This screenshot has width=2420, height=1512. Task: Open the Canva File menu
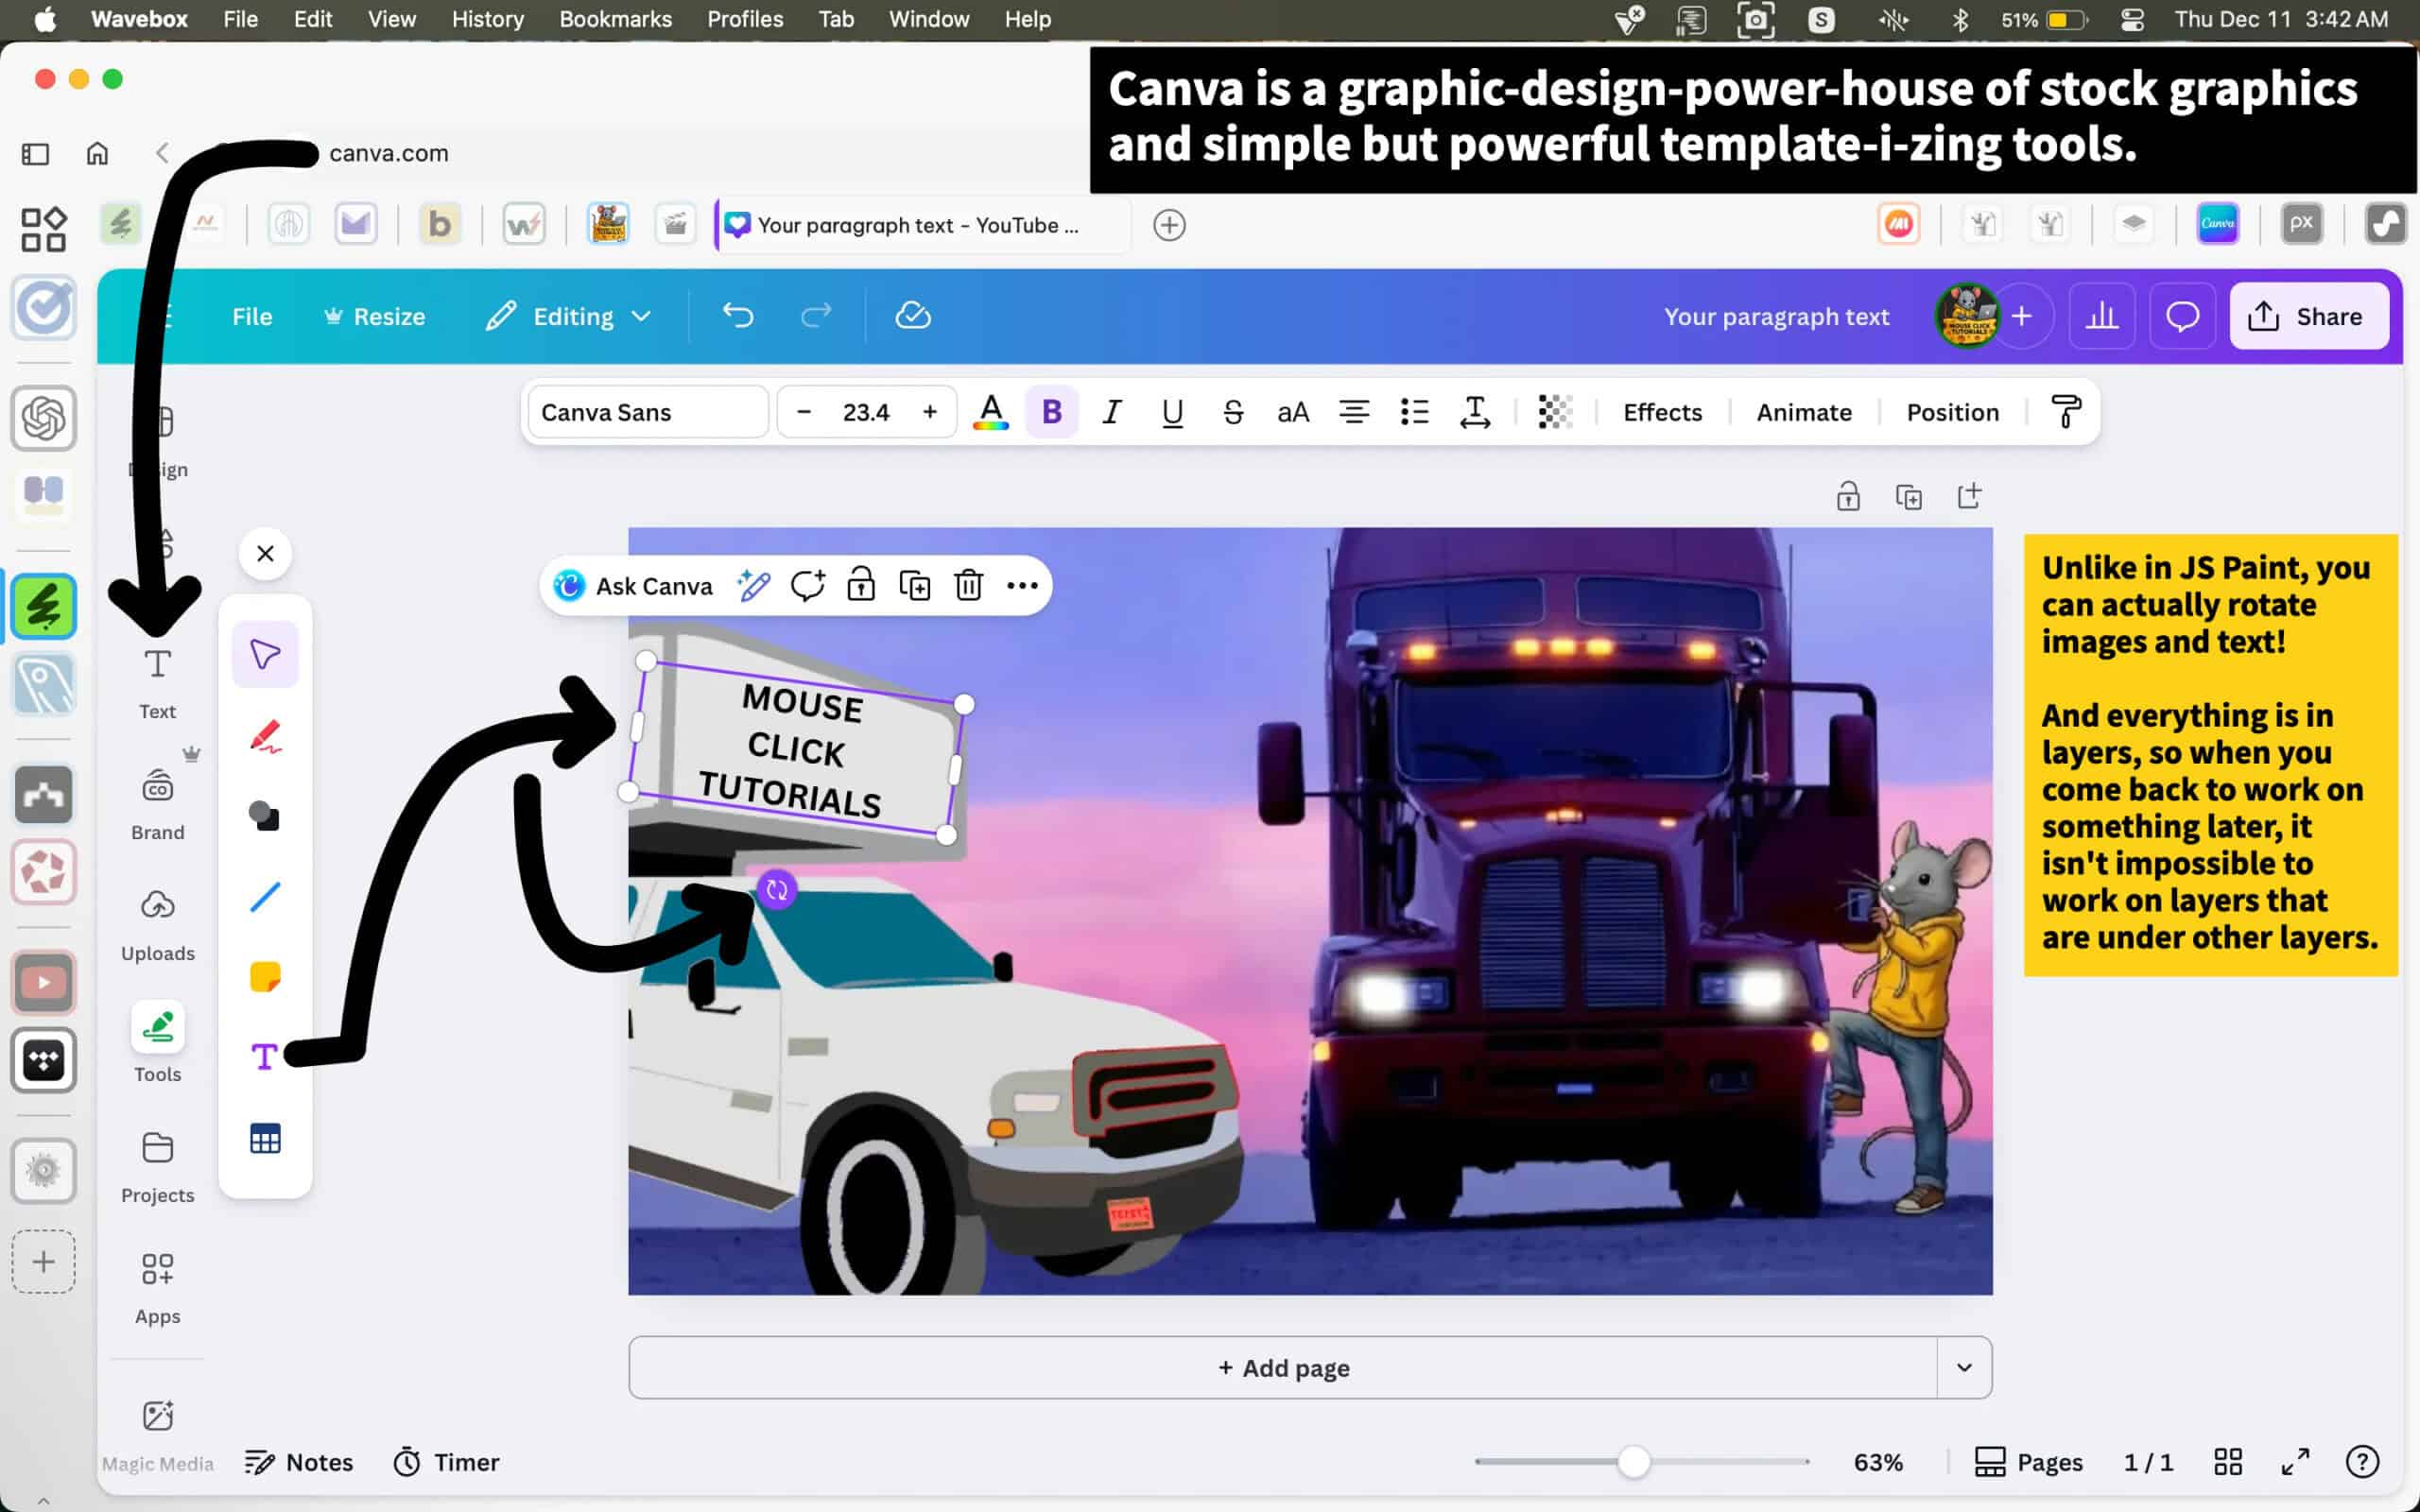click(251, 317)
